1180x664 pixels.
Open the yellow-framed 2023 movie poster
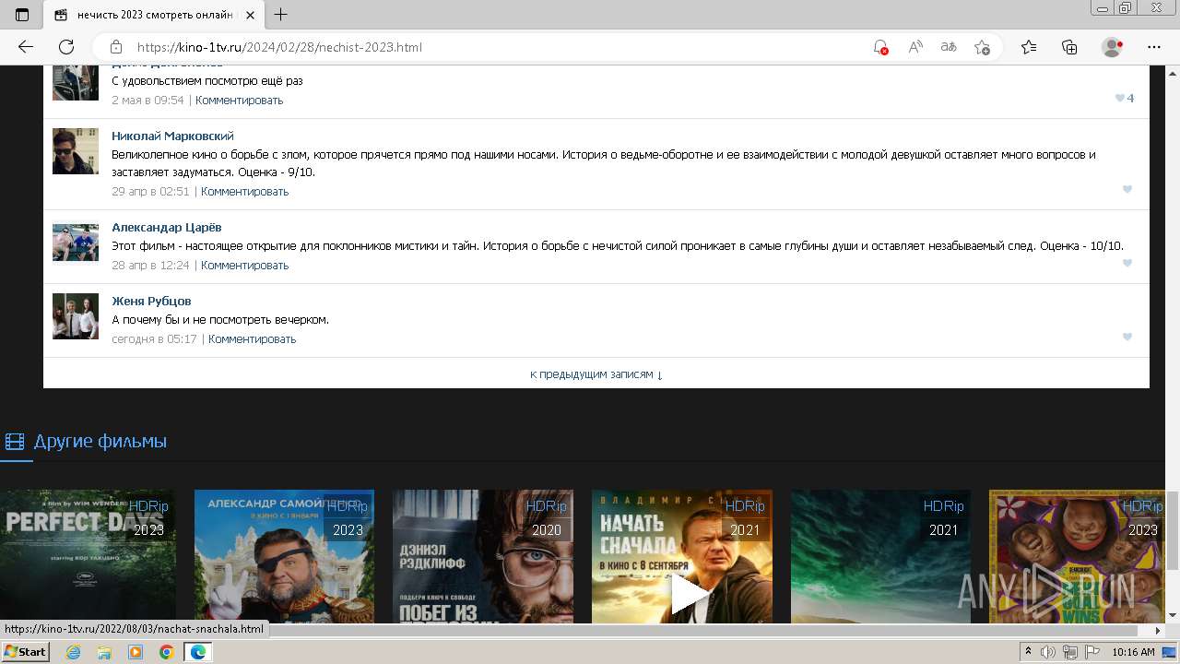[x=1078, y=556]
